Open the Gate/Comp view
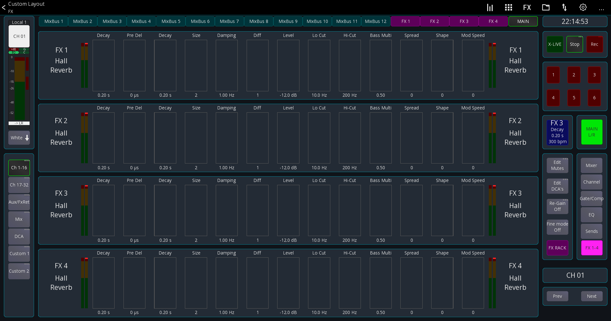This screenshot has height=321, width=611. 592,199
